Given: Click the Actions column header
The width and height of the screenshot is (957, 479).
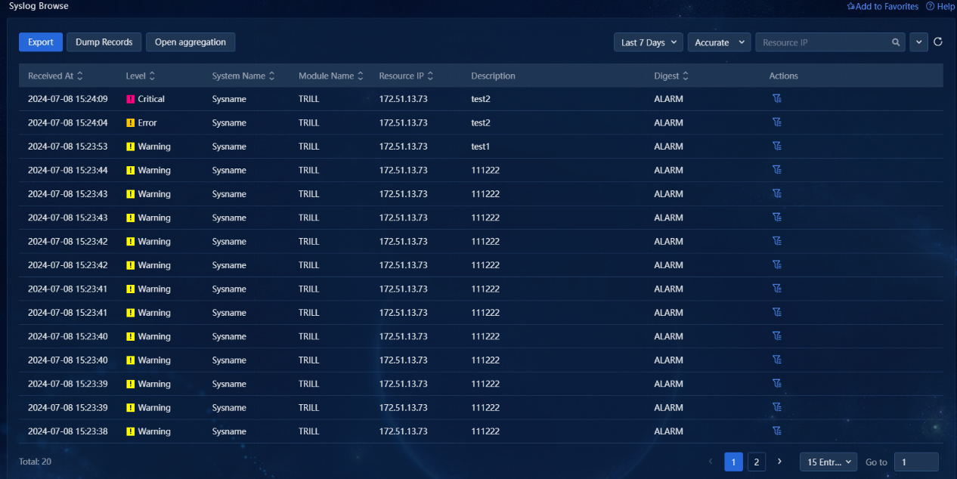Looking at the screenshot, I should pyautogui.click(x=784, y=76).
